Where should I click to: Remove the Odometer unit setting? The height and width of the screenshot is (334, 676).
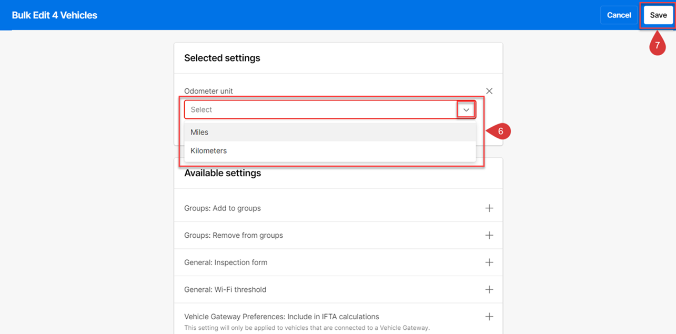coord(489,91)
